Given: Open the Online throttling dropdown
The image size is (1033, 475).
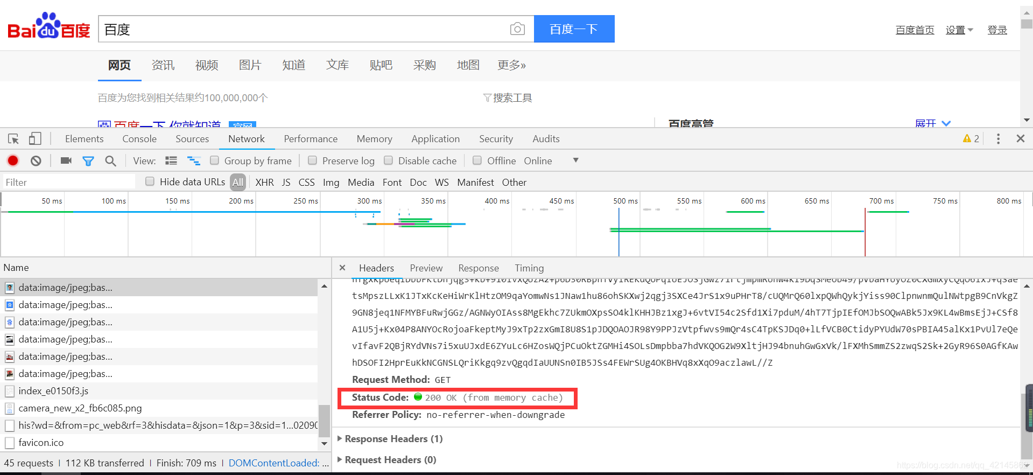Looking at the screenshot, I should coord(552,160).
